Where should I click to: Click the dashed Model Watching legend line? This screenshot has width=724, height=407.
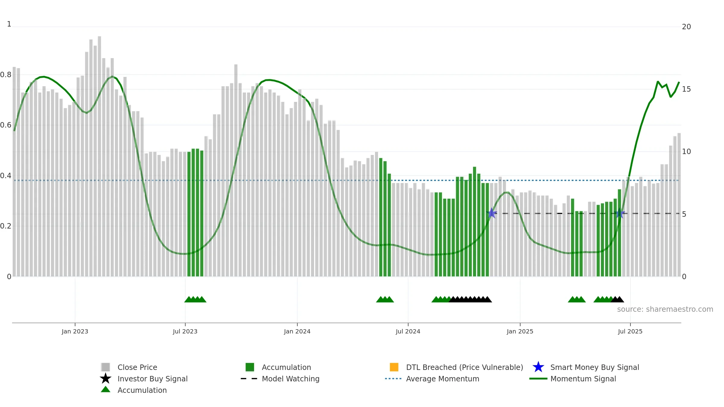point(249,379)
